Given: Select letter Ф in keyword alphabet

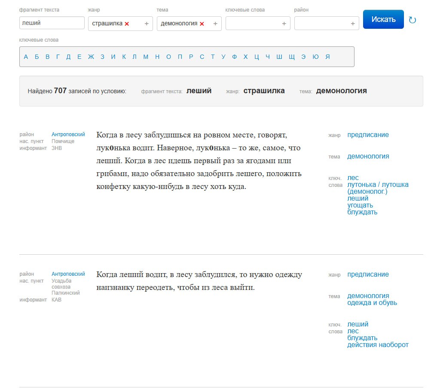Looking at the screenshot, I should 235,57.
